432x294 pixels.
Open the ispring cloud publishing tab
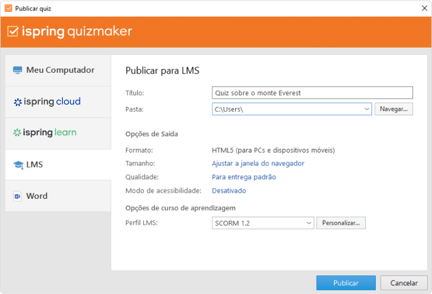click(x=58, y=102)
